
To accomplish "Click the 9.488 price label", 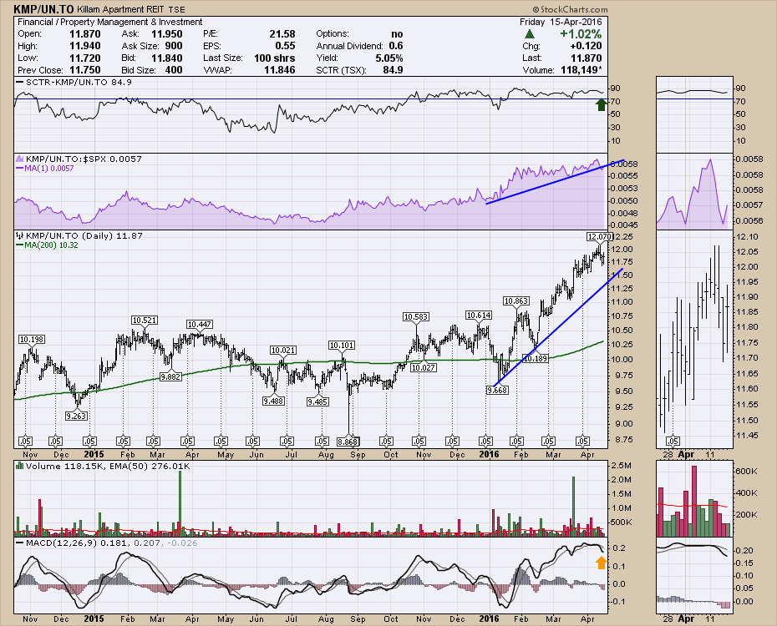I will coord(273,401).
